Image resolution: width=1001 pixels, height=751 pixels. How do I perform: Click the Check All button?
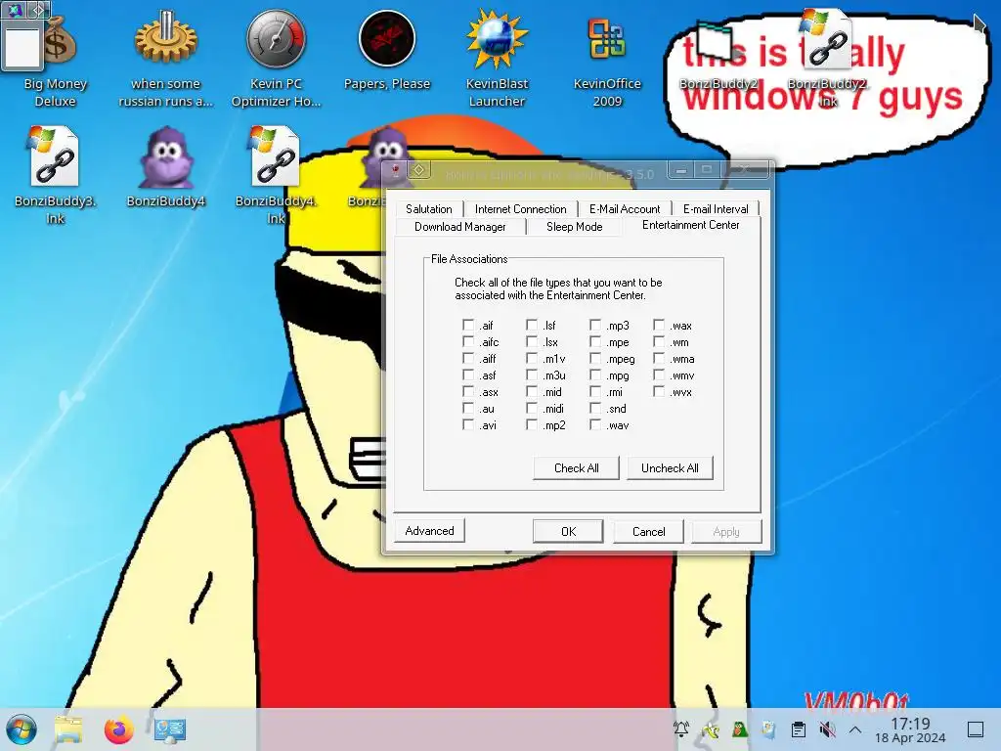[576, 468]
